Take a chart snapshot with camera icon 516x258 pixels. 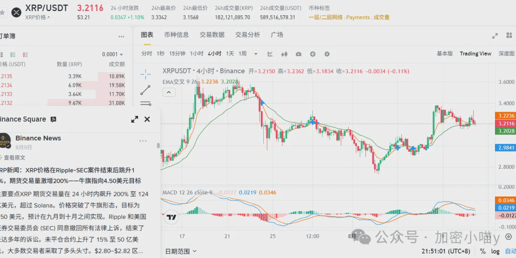[x=299, y=54]
